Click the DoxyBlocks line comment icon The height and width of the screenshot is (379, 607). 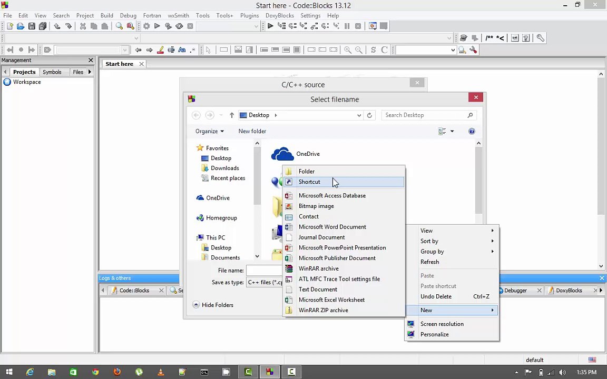coord(500,38)
